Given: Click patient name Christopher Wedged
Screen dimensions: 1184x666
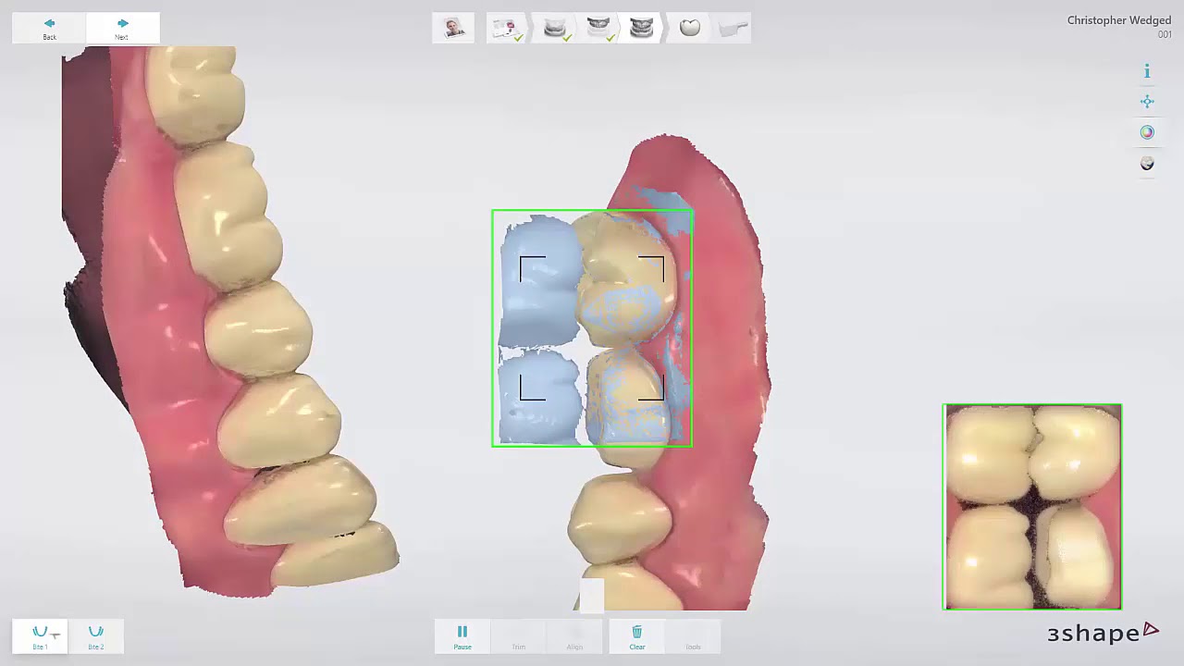Looking at the screenshot, I should pos(1119,20).
